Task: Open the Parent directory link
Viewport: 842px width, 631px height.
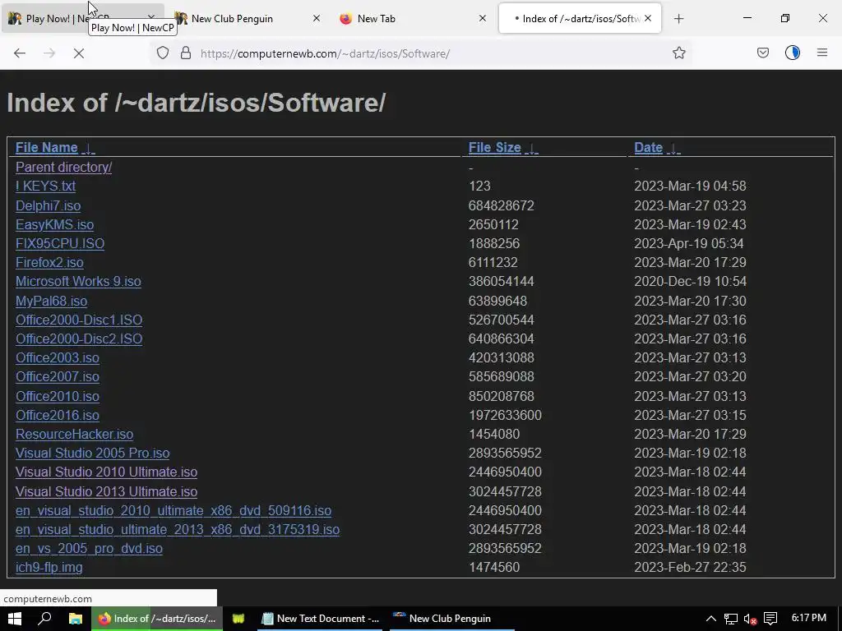Action: [x=63, y=167]
